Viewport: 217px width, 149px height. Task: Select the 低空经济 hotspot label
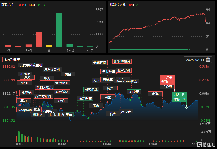124,70
